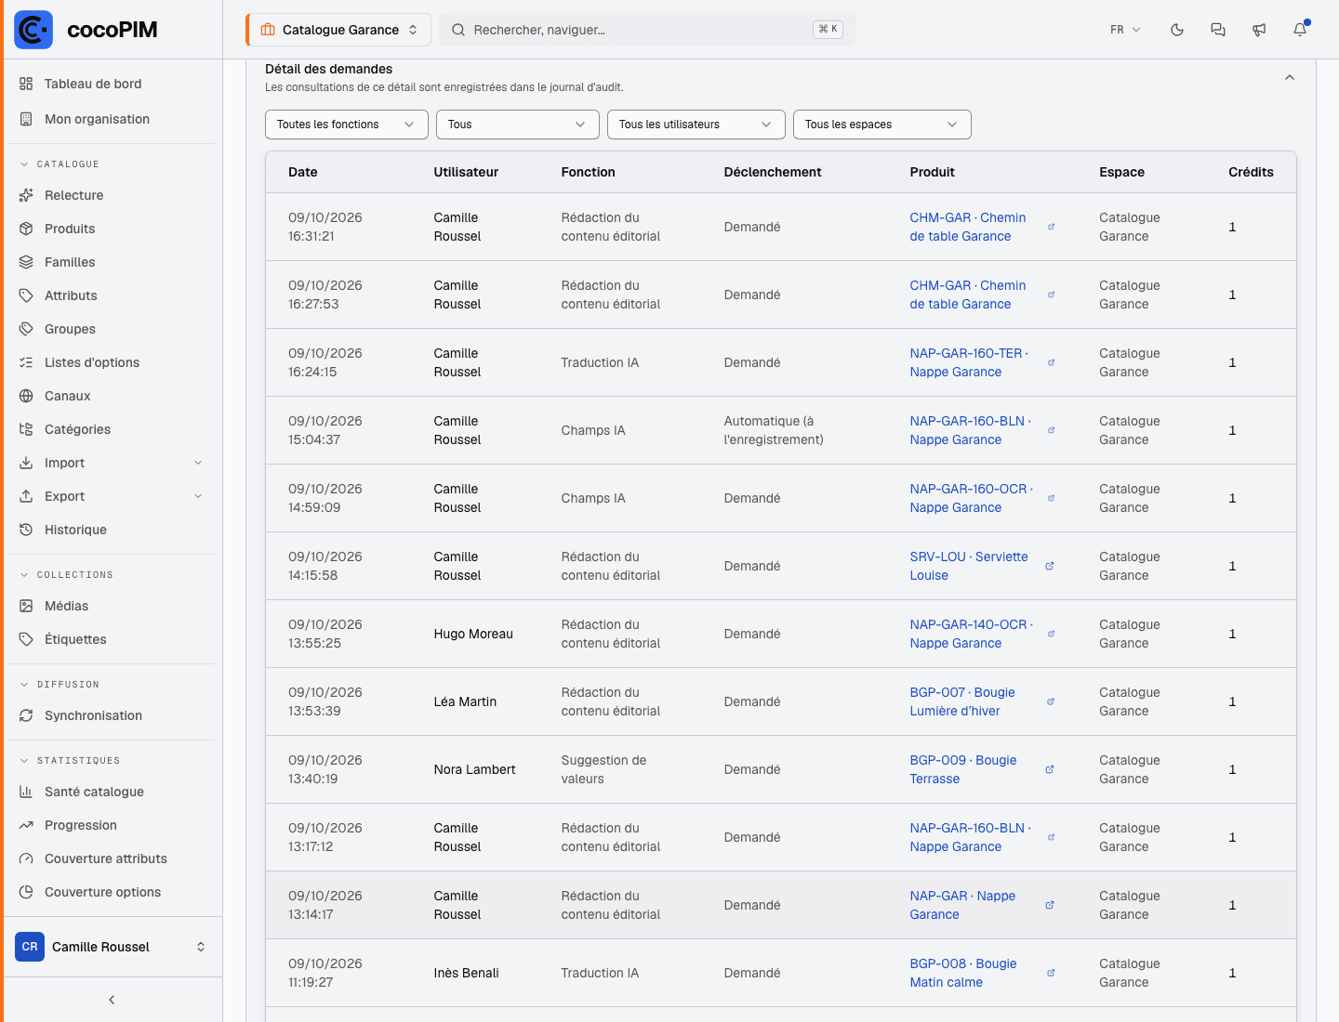The image size is (1339, 1022).
Task: Open the chat messages icon
Action: [1218, 30]
